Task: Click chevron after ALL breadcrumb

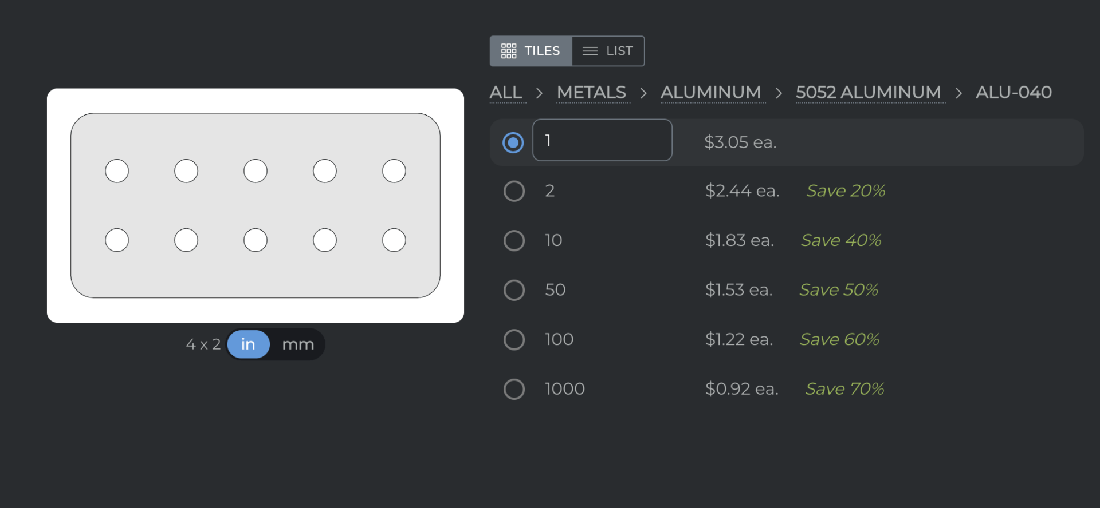Action: (x=539, y=93)
